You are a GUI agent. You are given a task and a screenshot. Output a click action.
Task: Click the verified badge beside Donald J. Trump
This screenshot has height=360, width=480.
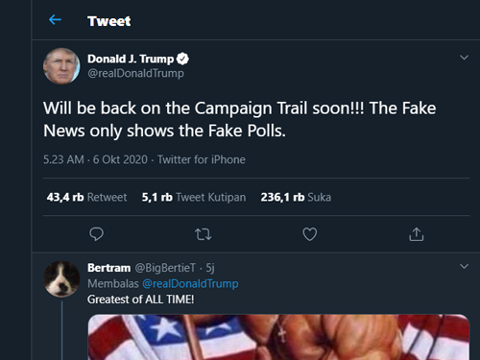(182, 59)
